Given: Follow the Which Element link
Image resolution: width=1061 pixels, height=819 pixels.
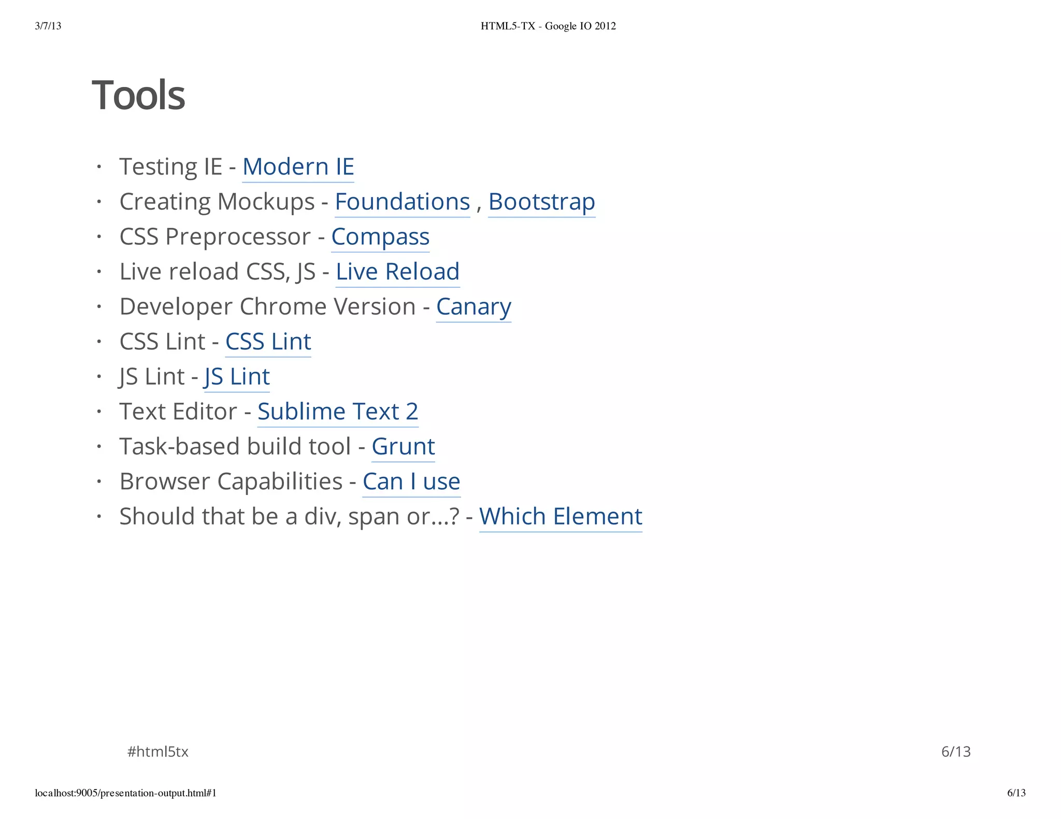Looking at the screenshot, I should (561, 516).
